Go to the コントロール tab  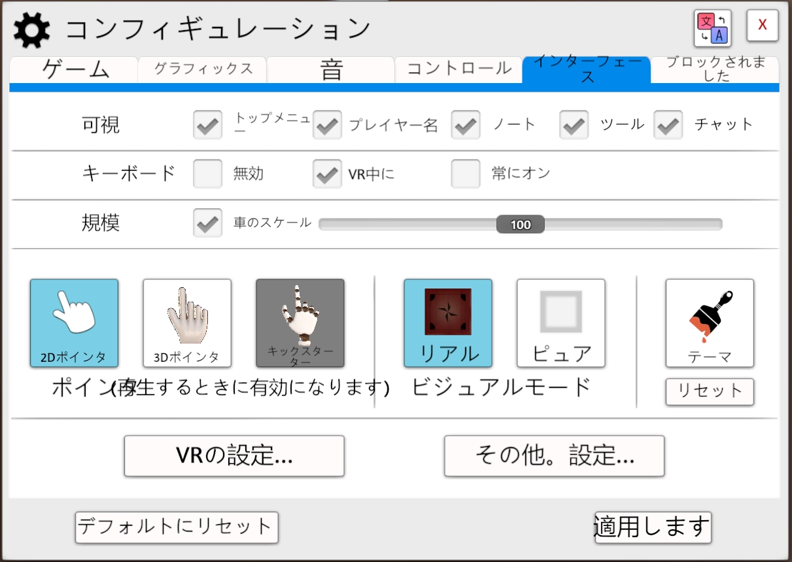(x=458, y=69)
